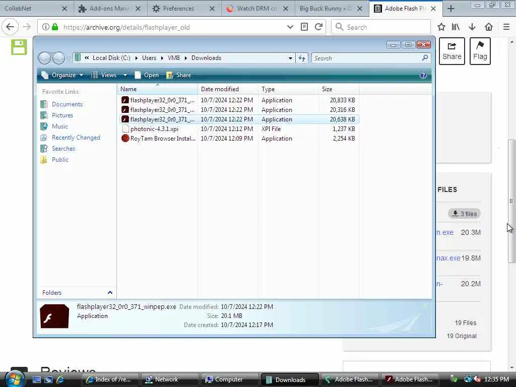Click Show Desktop quick launch icon

36,379
